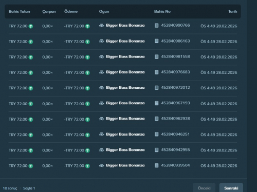The width and height of the screenshot is (257, 192).
Task: Open bet receipt icon for 452840942955
Action: pyautogui.click(x=156, y=150)
